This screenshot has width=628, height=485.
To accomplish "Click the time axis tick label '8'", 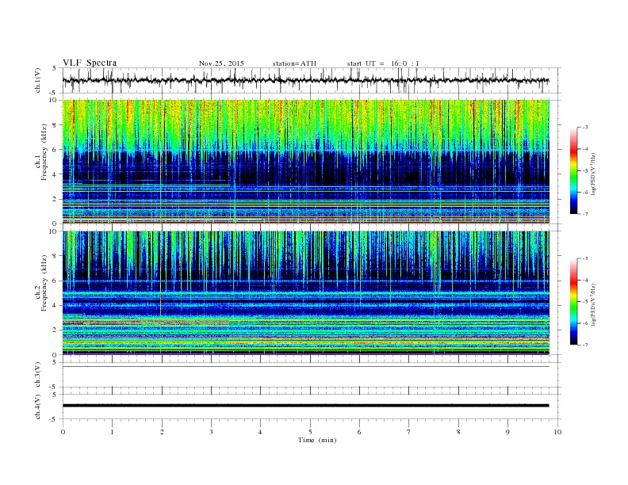I will click(458, 432).
